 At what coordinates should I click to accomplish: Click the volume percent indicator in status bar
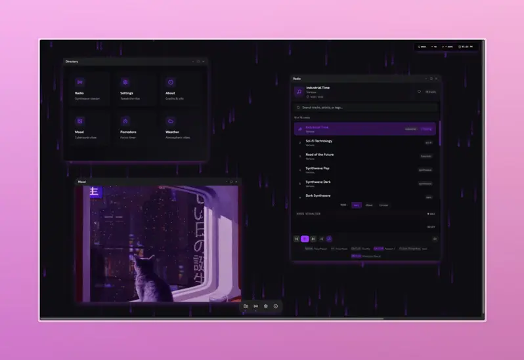coord(447,47)
